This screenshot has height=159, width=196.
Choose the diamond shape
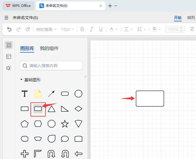(78, 109)
